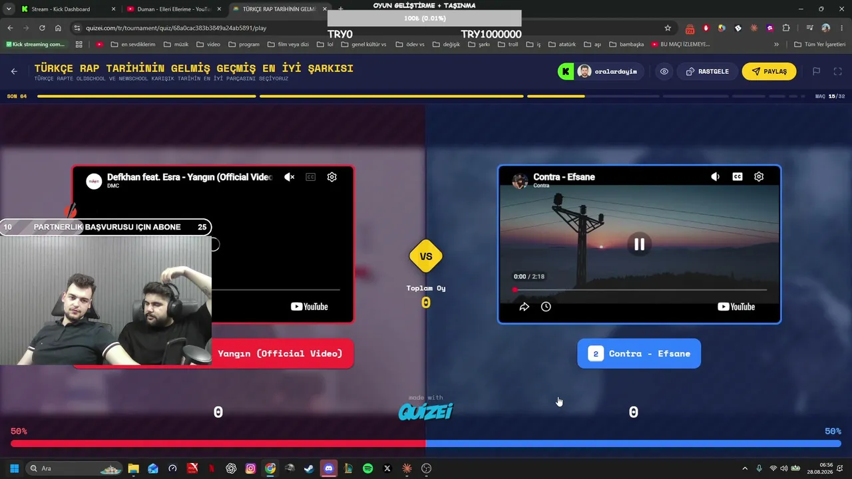The image size is (852, 479).
Task: Open the 'müzik' bookmark folder
Action: pyautogui.click(x=176, y=45)
